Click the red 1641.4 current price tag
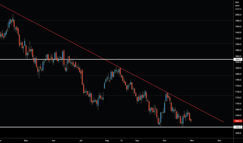The image size is (243, 143). [x=238, y=121]
